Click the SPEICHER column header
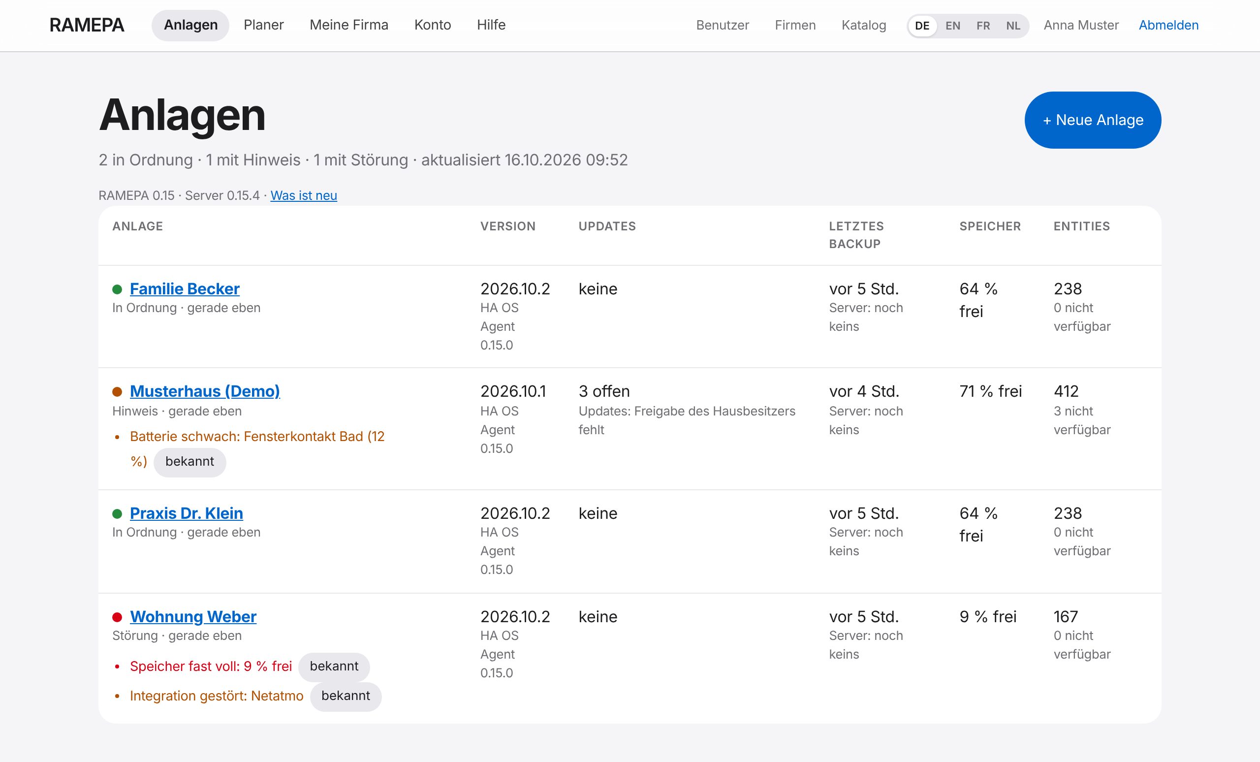 990,226
